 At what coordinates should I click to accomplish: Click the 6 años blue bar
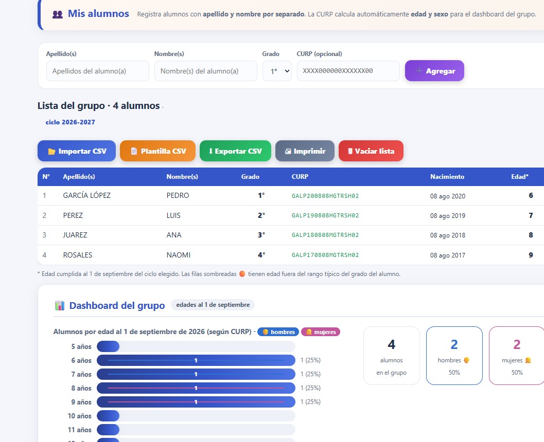[x=196, y=360]
